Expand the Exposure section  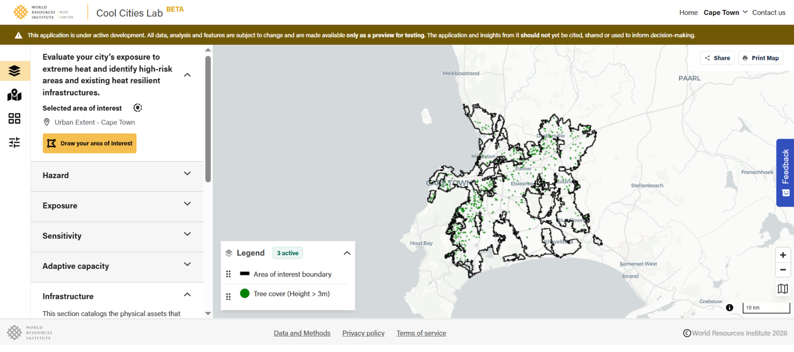click(187, 204)
